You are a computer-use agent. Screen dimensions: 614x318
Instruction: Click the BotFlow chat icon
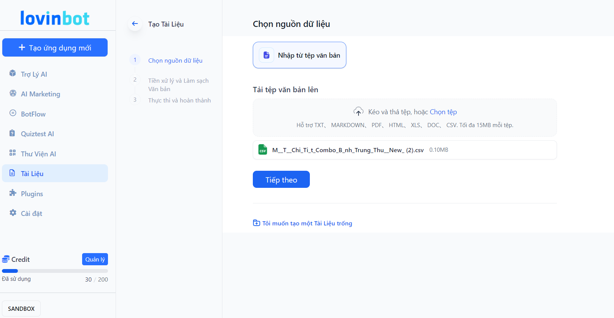coord(13,113)
